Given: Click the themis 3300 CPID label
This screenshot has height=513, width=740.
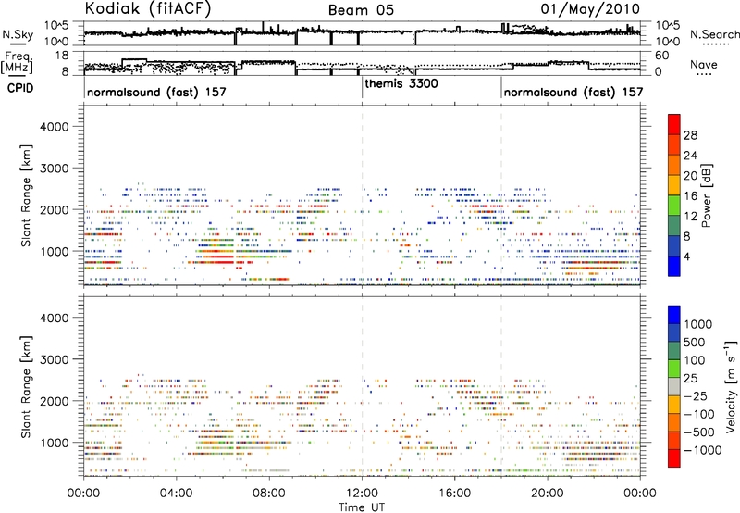Looking at the screenshot, I should 401,83.
